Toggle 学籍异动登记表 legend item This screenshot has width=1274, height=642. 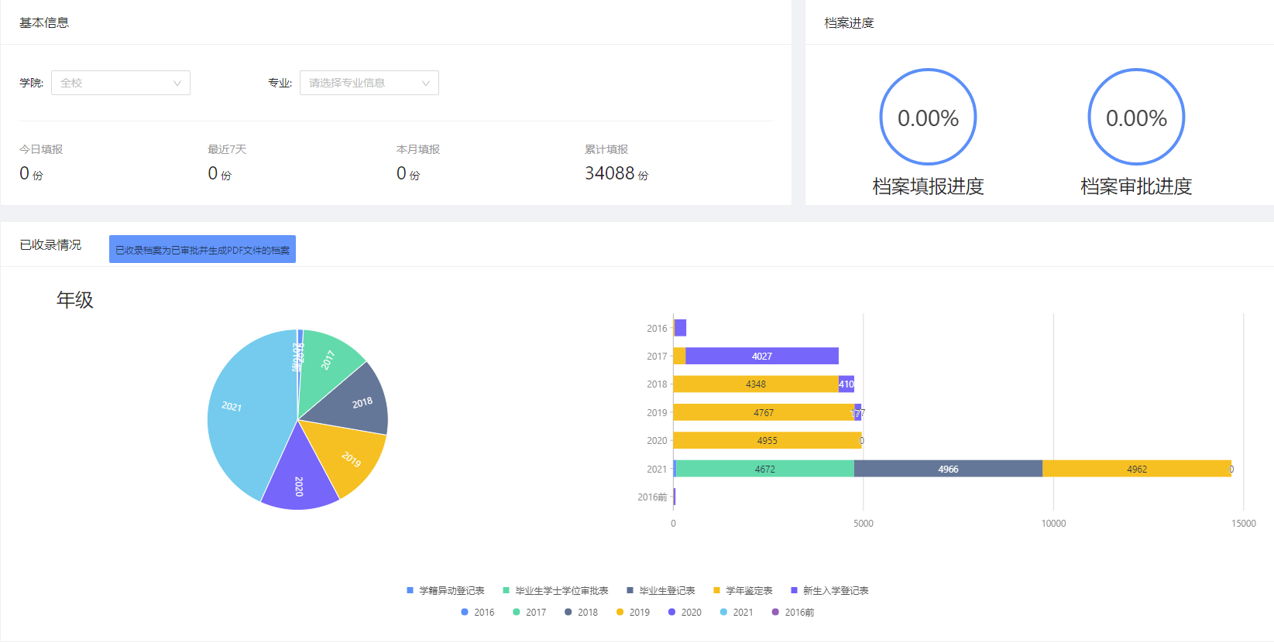(446, 591)
